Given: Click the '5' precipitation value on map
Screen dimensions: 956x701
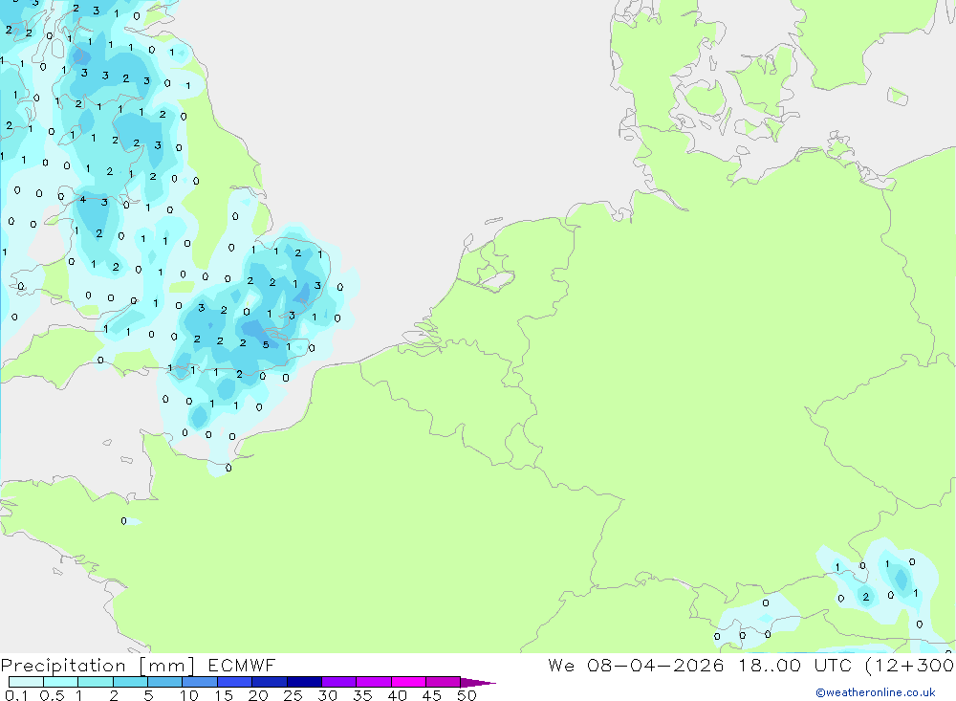Looking at the screenshot, I should click(x=266, y=344).
